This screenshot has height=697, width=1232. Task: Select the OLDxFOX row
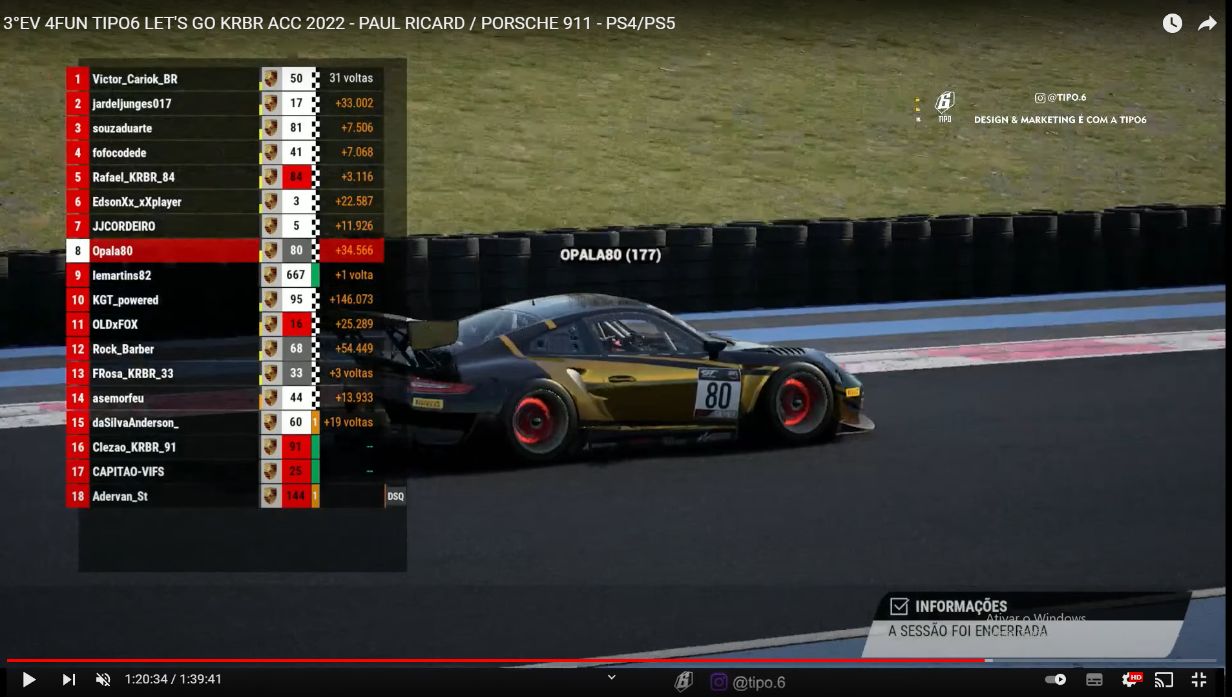click(225, 324)
